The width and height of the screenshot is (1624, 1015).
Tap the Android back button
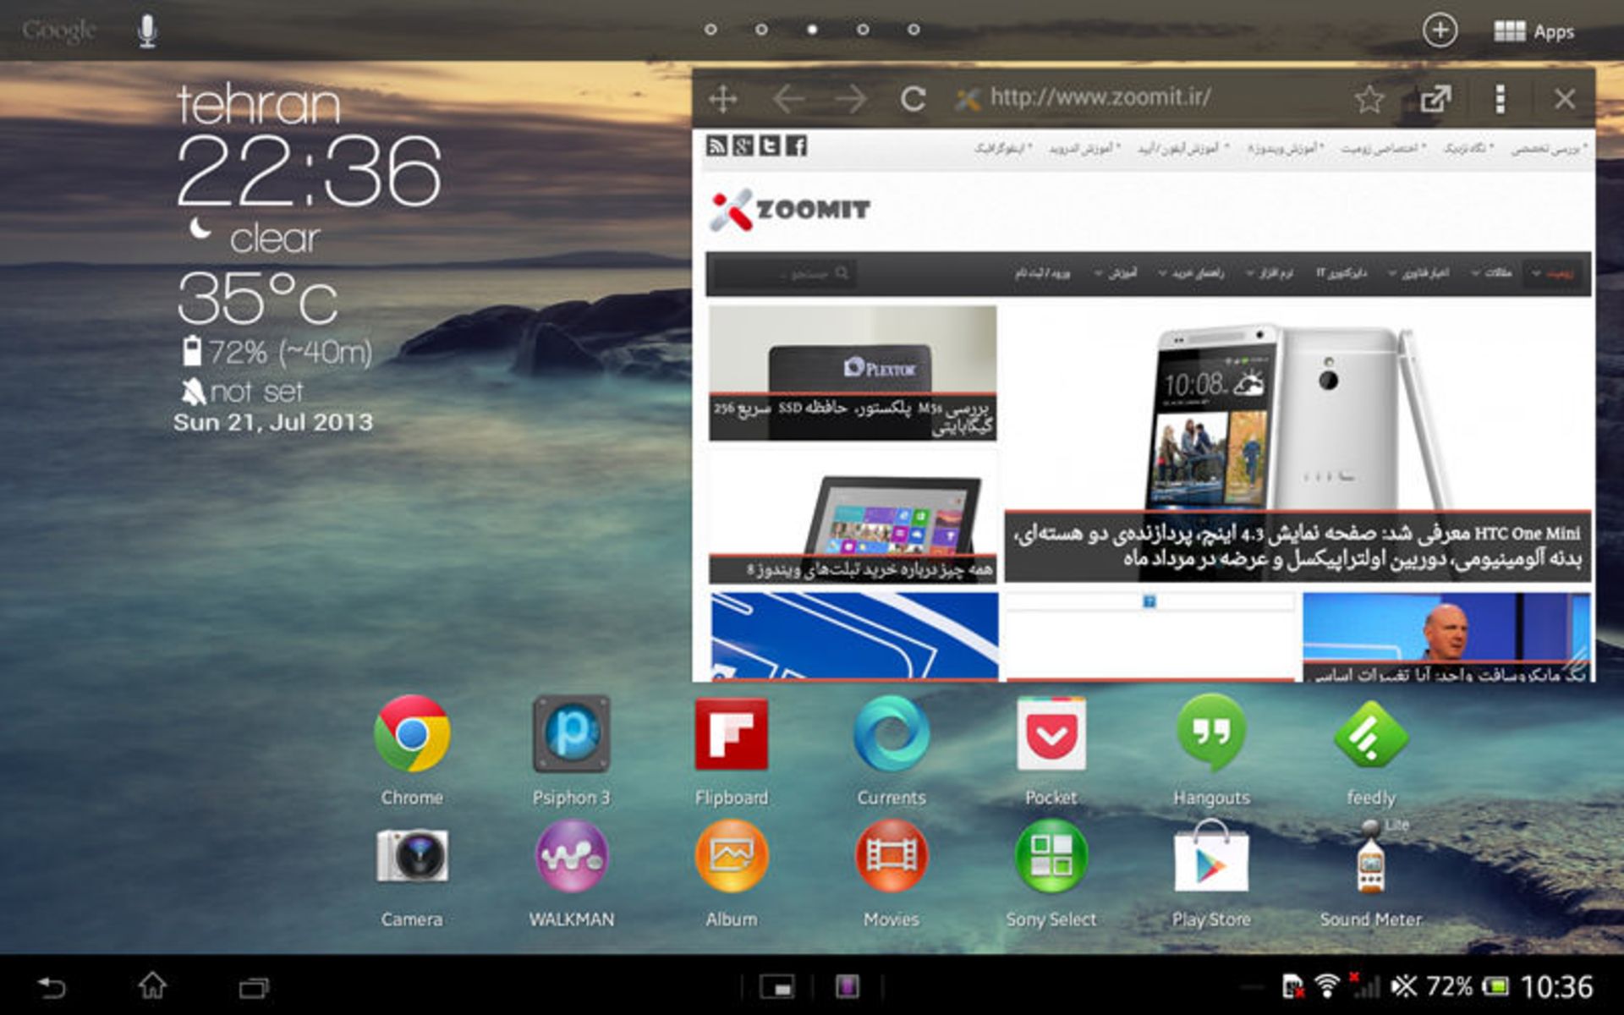[x=51, y=986]
